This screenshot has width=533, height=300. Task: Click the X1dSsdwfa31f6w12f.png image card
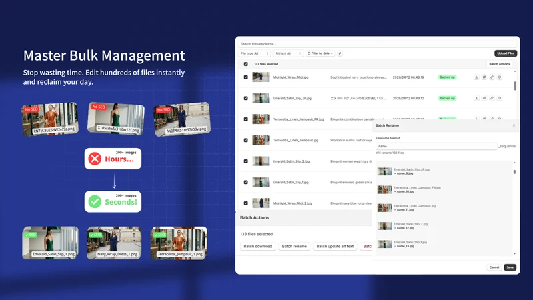coord(116,119)
